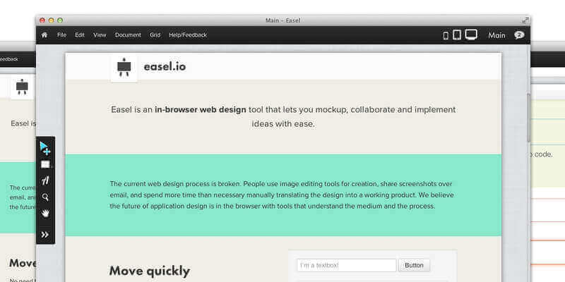This screenshot has height=282, width=565.
Task: Click the easel.io logo image
Action: (x=124, y=68)
